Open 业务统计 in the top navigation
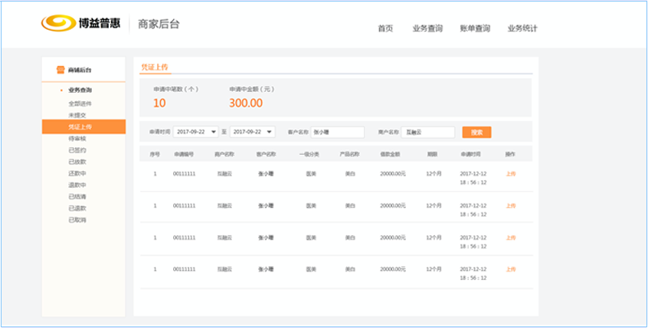Screen dimensions: 648x328 [x=522, y=28]
